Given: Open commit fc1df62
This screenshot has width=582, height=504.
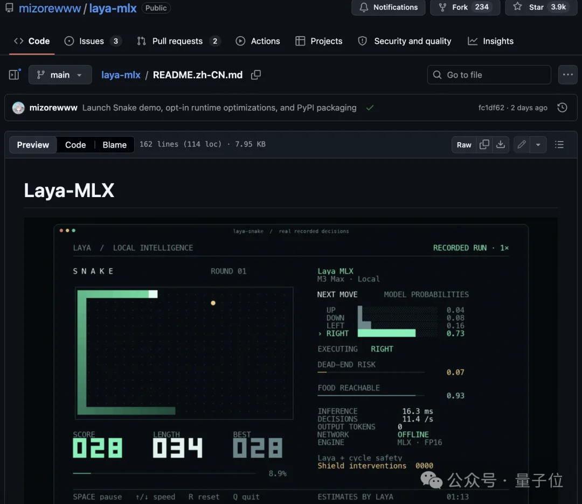Looking at the screenshot, I should coord(491,108).
